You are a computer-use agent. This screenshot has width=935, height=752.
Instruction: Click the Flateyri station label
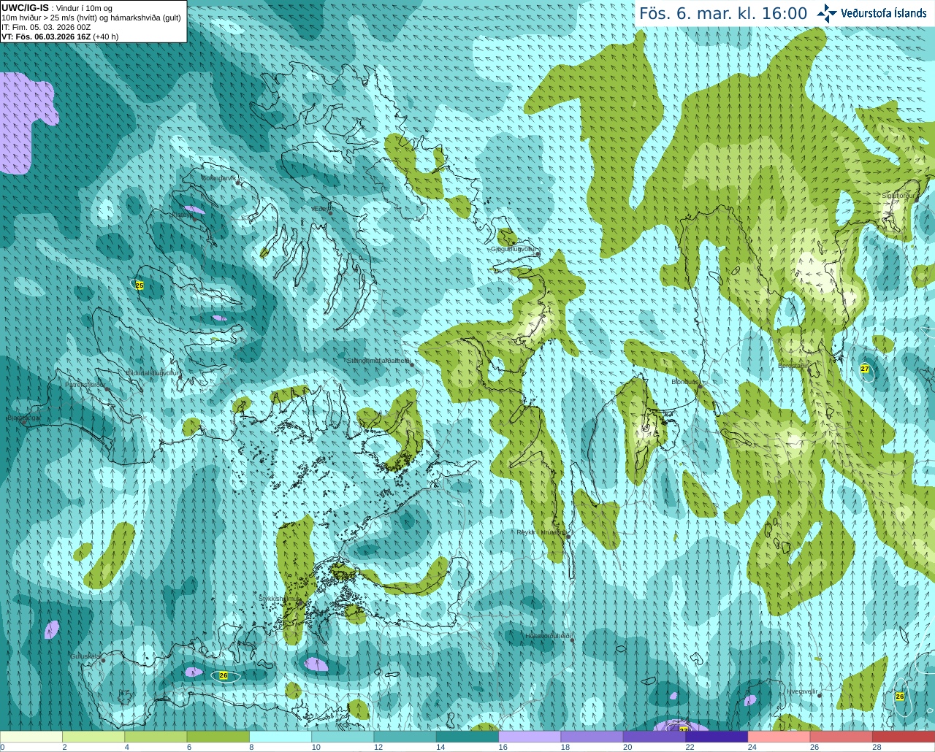[x=182, y=215]
